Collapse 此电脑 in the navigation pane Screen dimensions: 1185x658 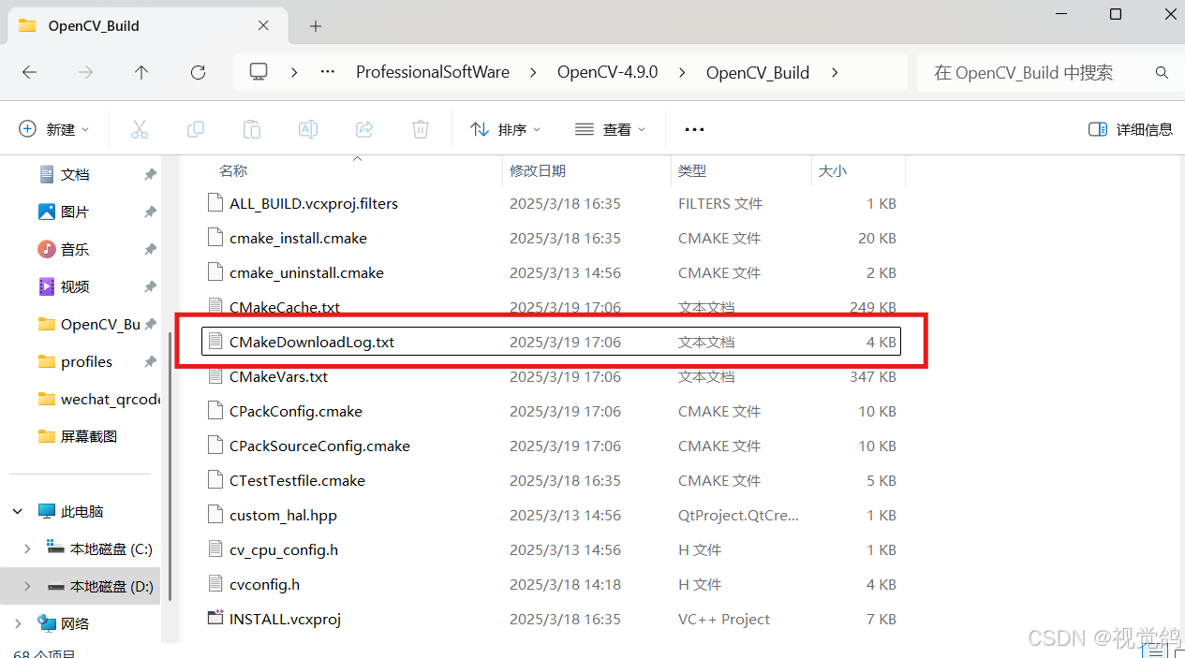[17, 510]
